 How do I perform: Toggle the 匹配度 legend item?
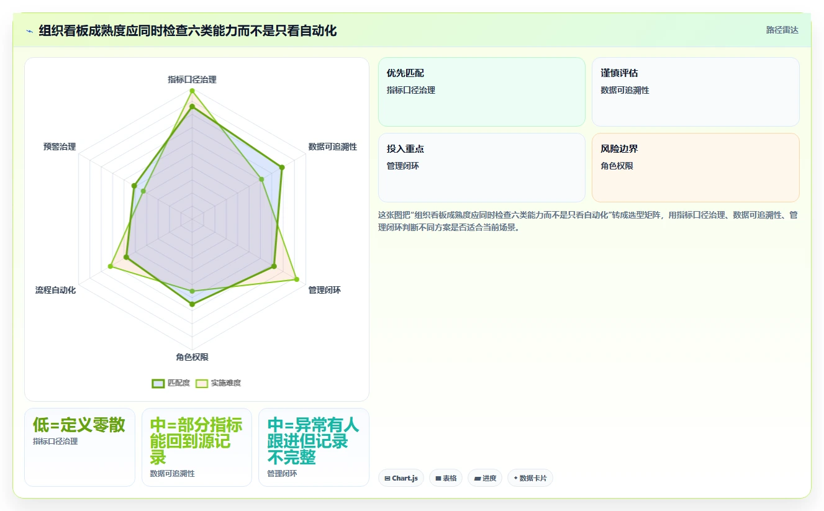(x=171, y=383)
